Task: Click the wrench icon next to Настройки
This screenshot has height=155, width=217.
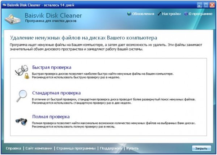Action: pyautogui.click(x=159, y=14)
